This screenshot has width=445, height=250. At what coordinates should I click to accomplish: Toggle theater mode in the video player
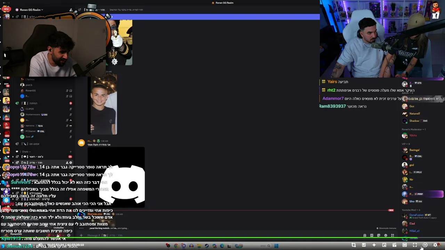(x=404, y=245)
